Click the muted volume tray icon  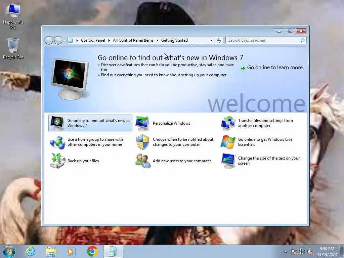310,252
